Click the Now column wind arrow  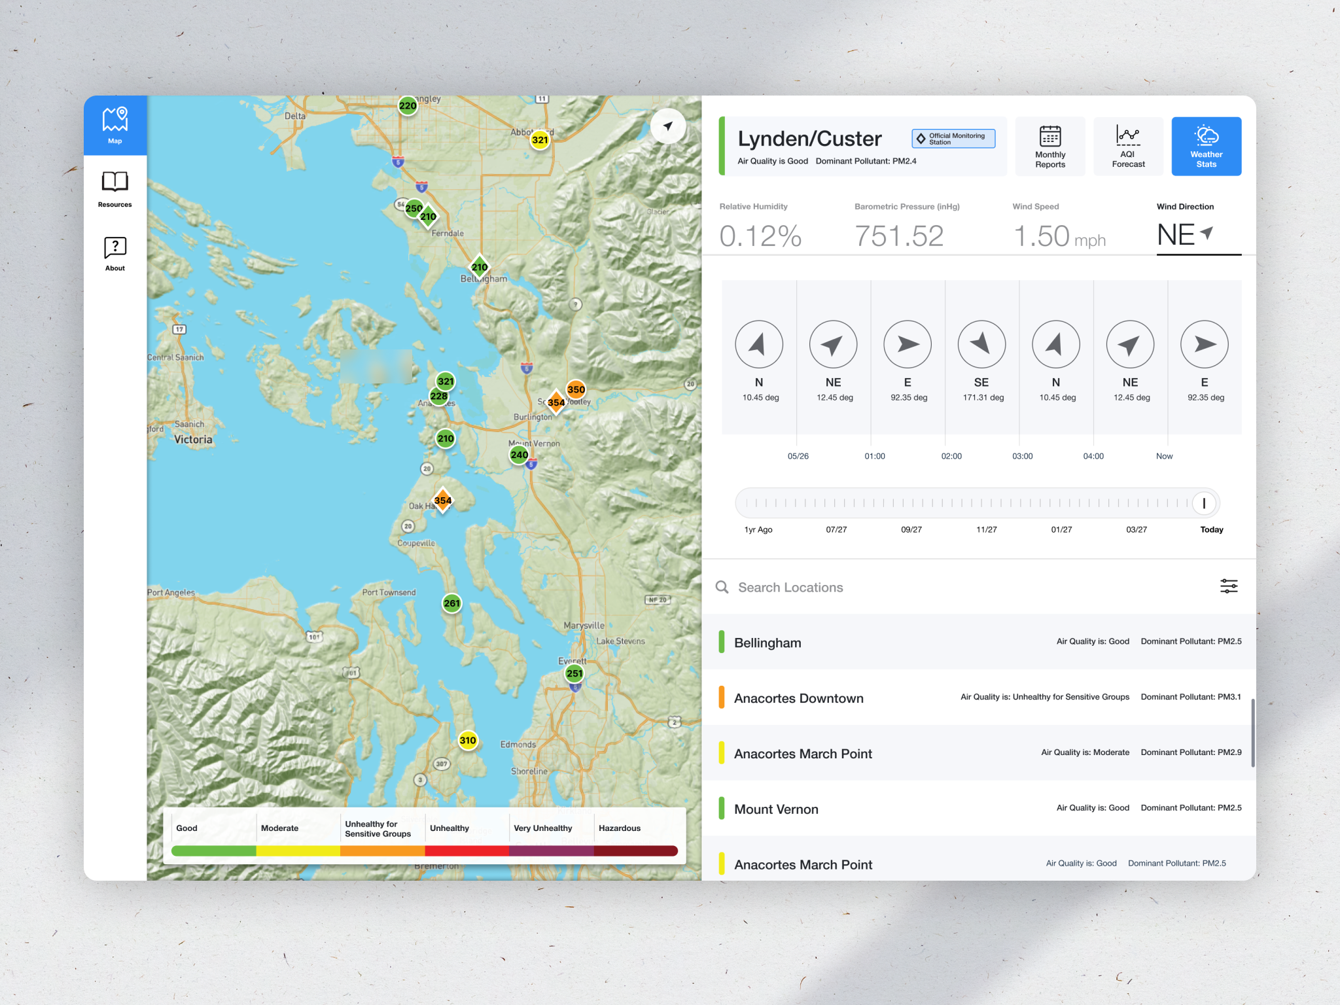[x=1205, y=344]
